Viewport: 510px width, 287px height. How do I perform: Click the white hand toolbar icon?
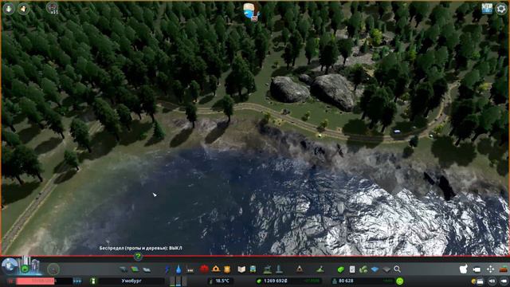click(464, 269)
